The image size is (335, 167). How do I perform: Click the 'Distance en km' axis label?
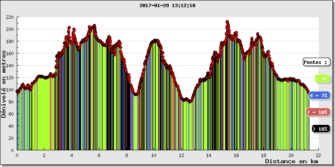pyautogui.click(x=292, y=161)
